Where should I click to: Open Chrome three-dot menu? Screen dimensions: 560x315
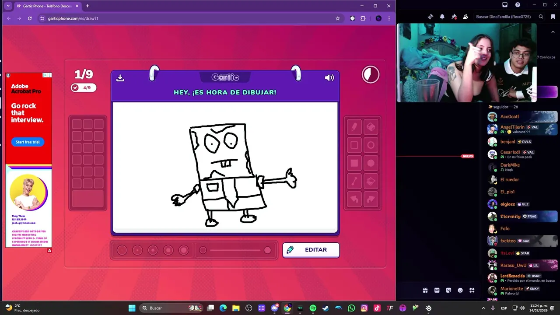(x=389, y=18)
